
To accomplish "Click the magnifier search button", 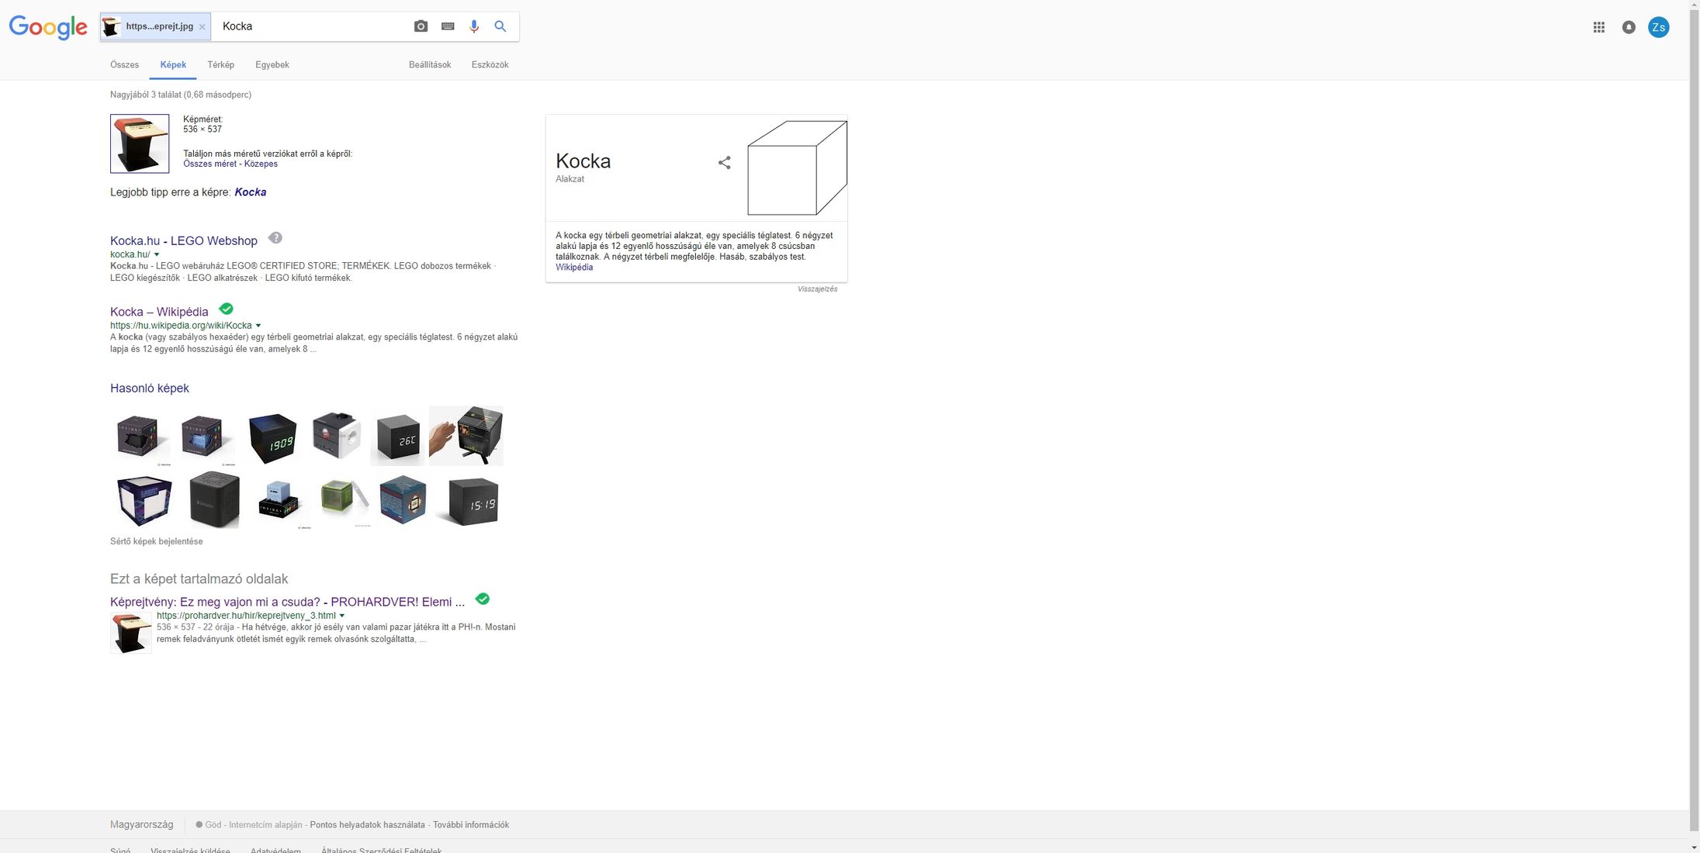I will 500,26.
